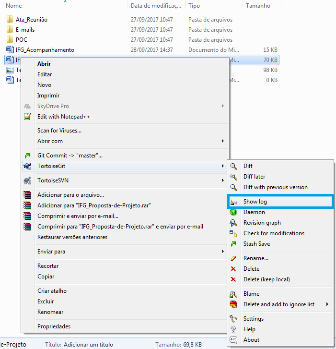Click the Stash Save green arrow icon
The image size is (336, 349).
(233, 244)
